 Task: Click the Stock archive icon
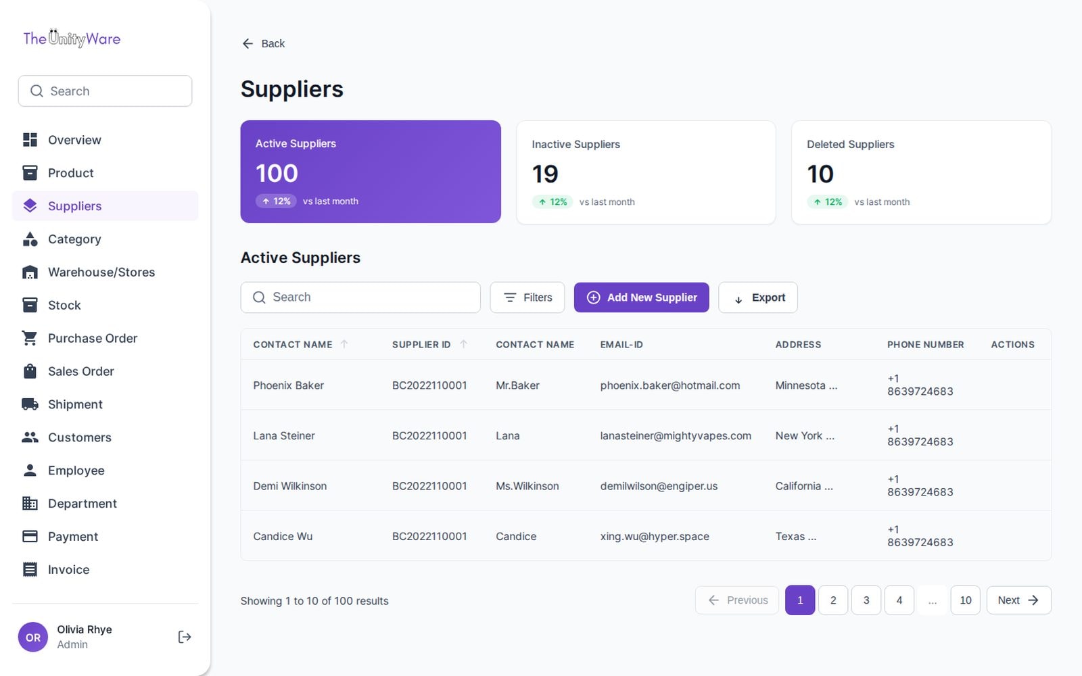(30, 306)
